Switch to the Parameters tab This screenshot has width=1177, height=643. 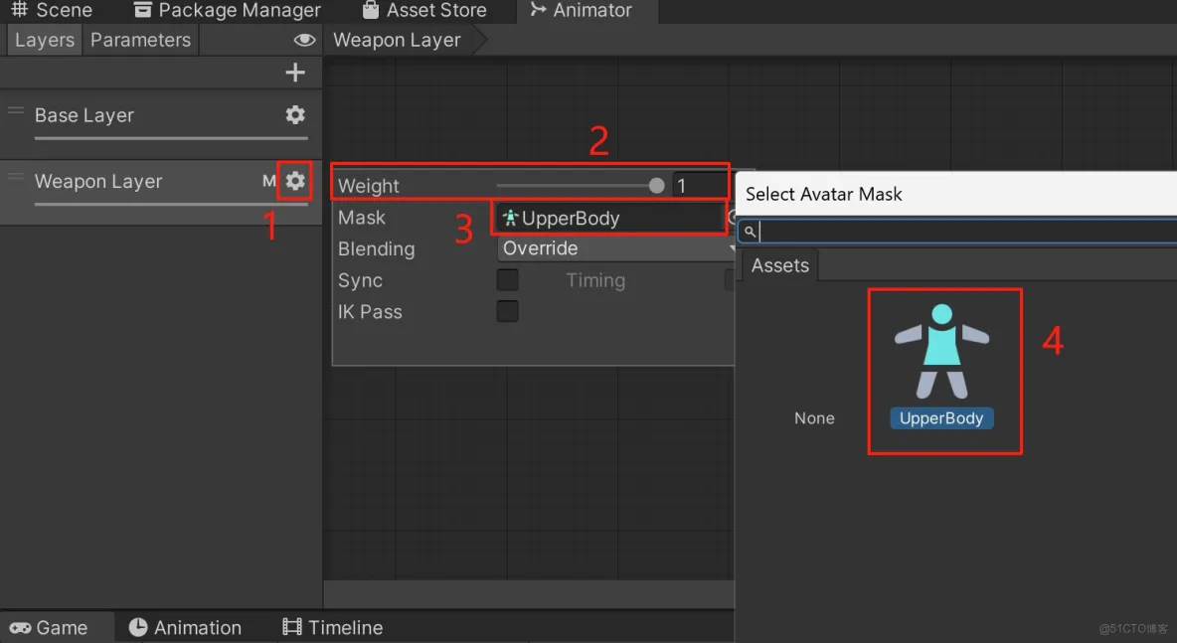pyautogui.click(x=139, y=40)
